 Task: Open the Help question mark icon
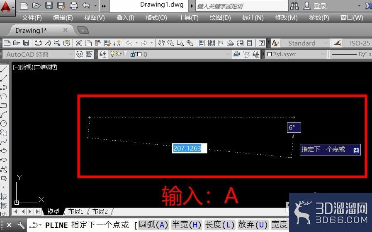click(261, 43)
